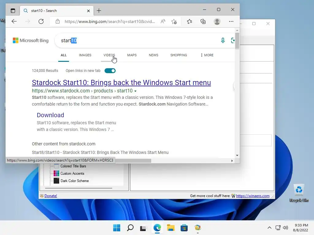Open Recycle Bin desktop icon

pos(299,193)
